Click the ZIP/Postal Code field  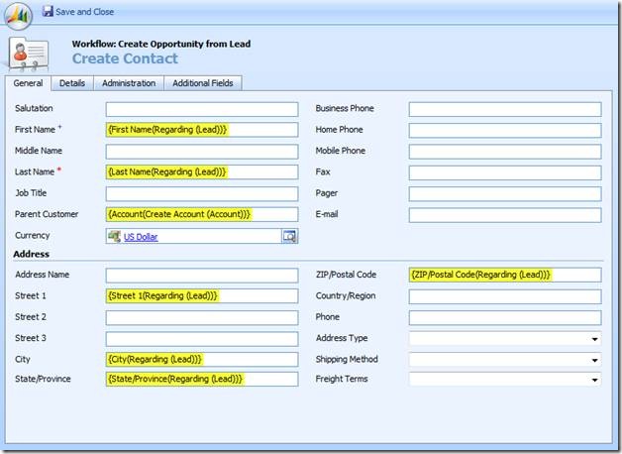504,275
